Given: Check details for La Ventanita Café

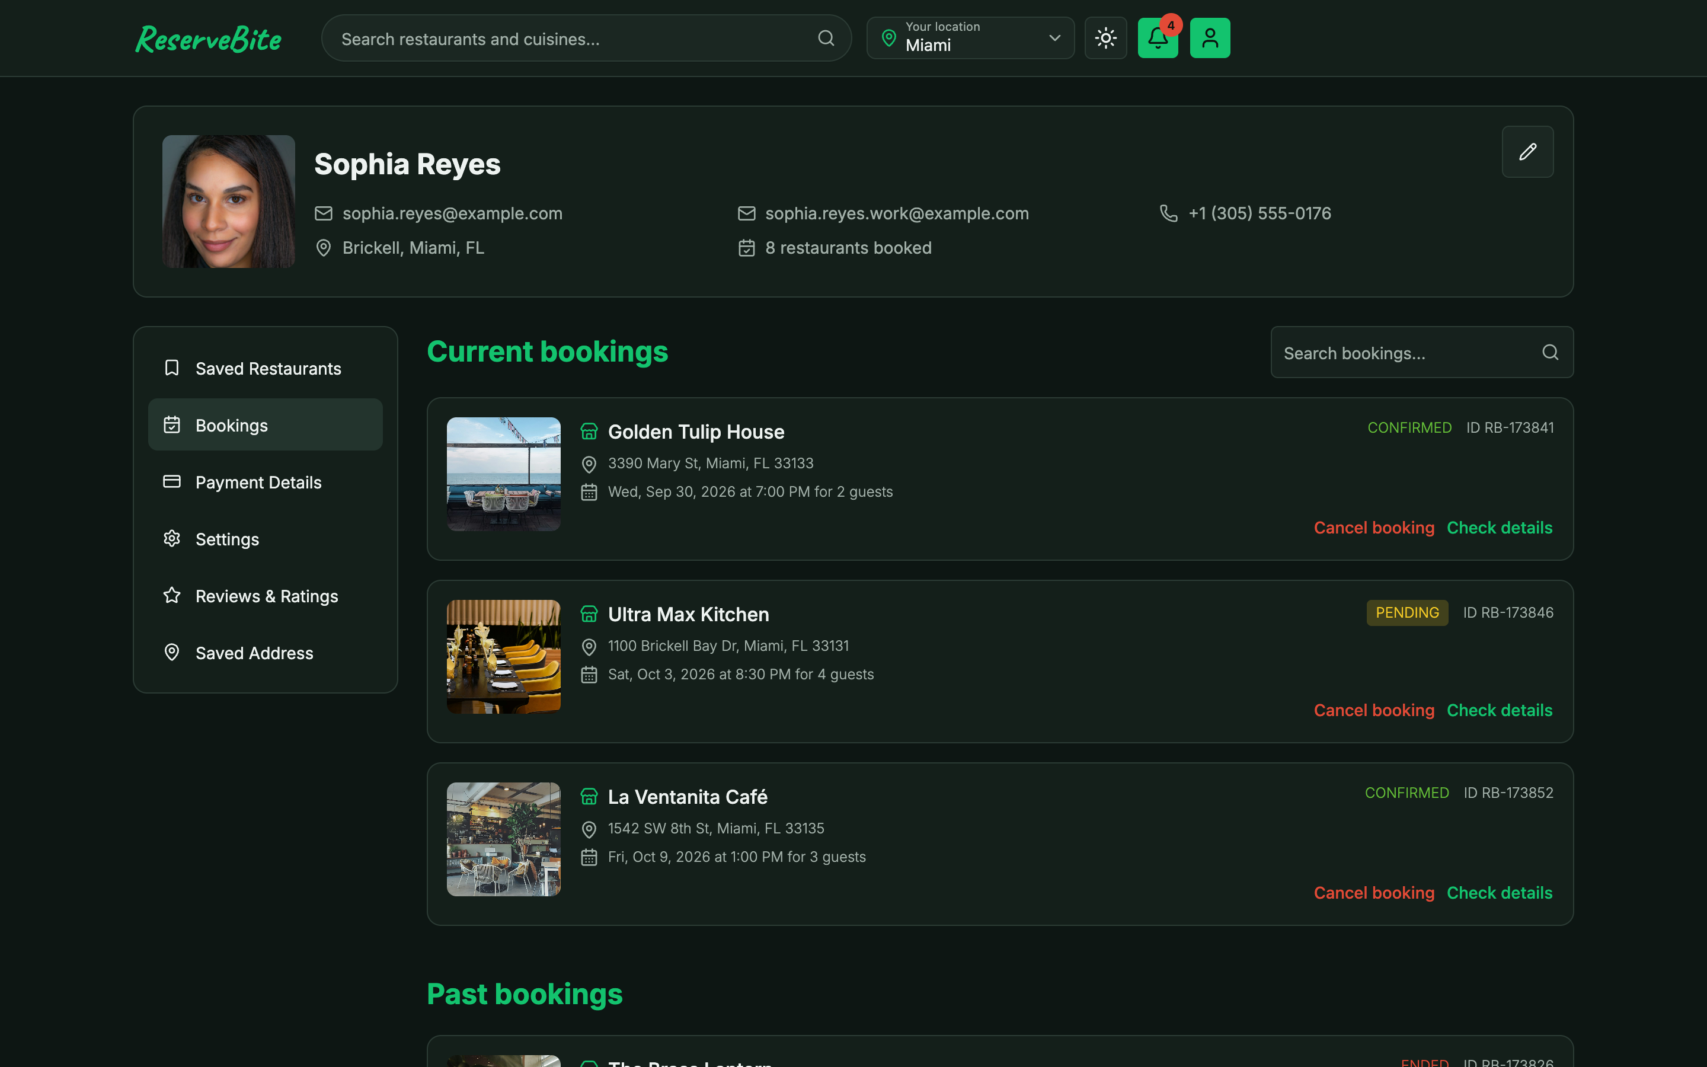Looking at the screenshot, I should point(1500,893).
